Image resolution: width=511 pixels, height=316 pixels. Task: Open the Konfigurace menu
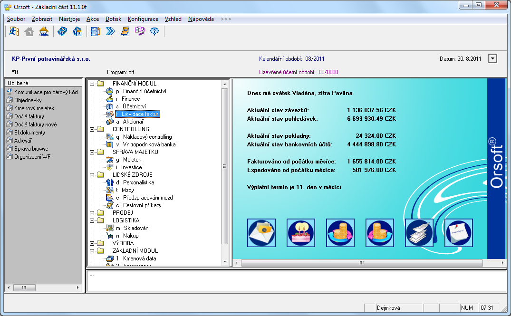click(143, 19)
